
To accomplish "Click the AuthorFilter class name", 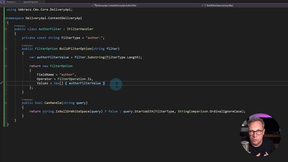I will (x=50, y=29).
